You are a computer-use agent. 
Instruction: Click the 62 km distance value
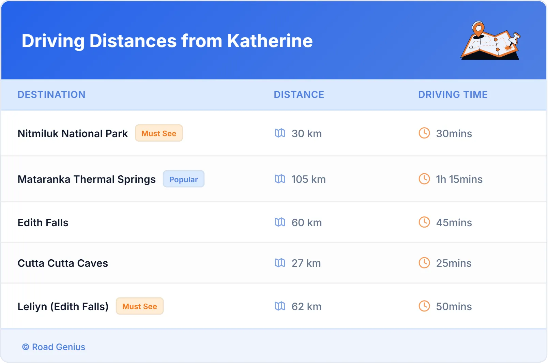[306, 306]
